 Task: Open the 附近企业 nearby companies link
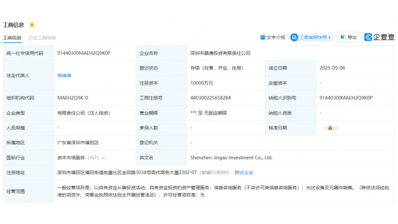pos(244,173)
